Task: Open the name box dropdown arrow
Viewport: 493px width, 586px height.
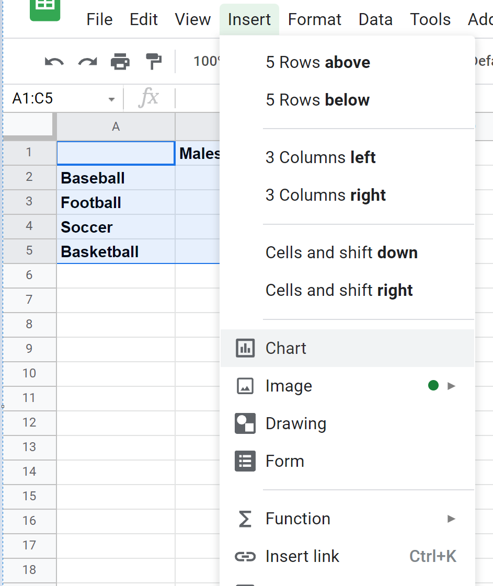Action: click(x=111, y=99)
